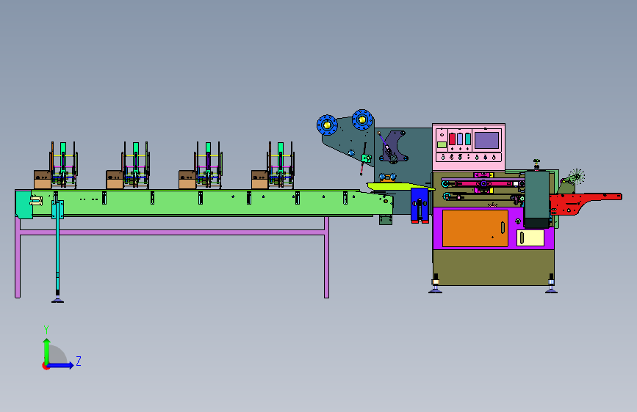
Task: Select the long green conveyor body
Action: click(x=212, y=202)
